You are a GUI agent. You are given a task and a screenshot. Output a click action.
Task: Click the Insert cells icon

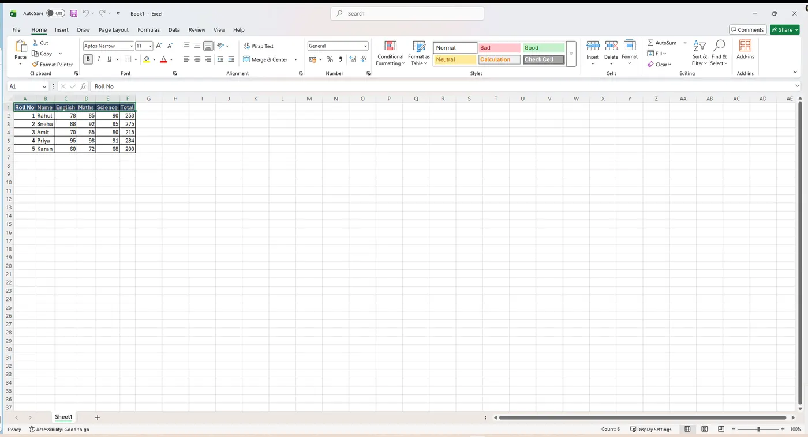click(593, 46)
